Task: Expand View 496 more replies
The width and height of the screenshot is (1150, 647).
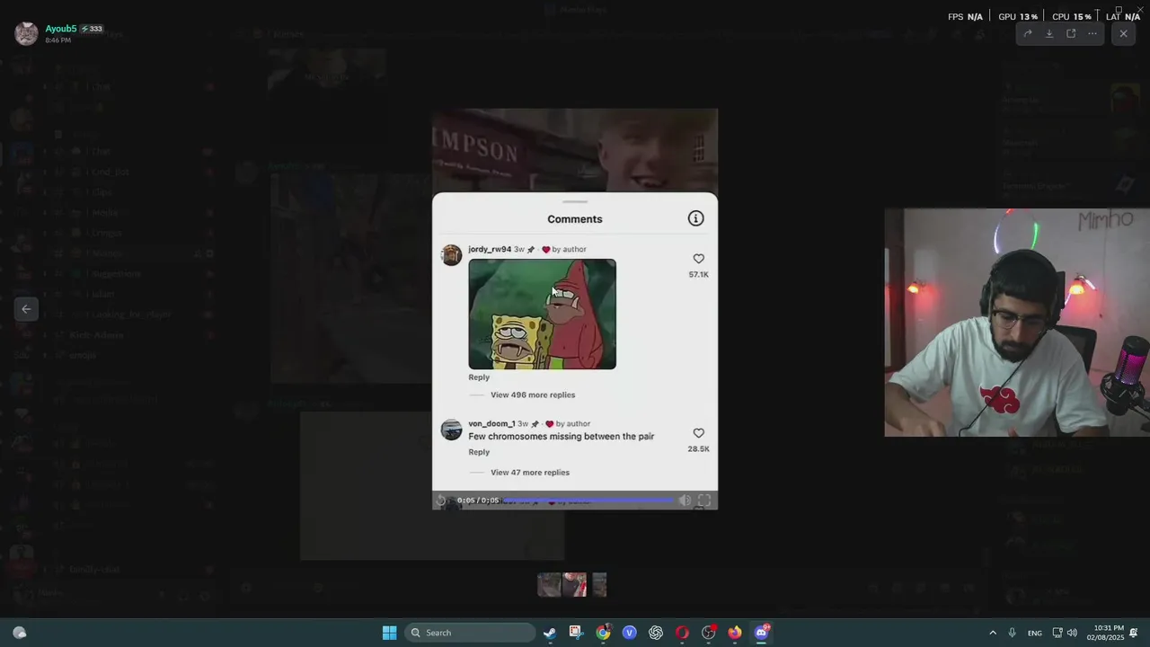Action: click(x=533, y=394)
